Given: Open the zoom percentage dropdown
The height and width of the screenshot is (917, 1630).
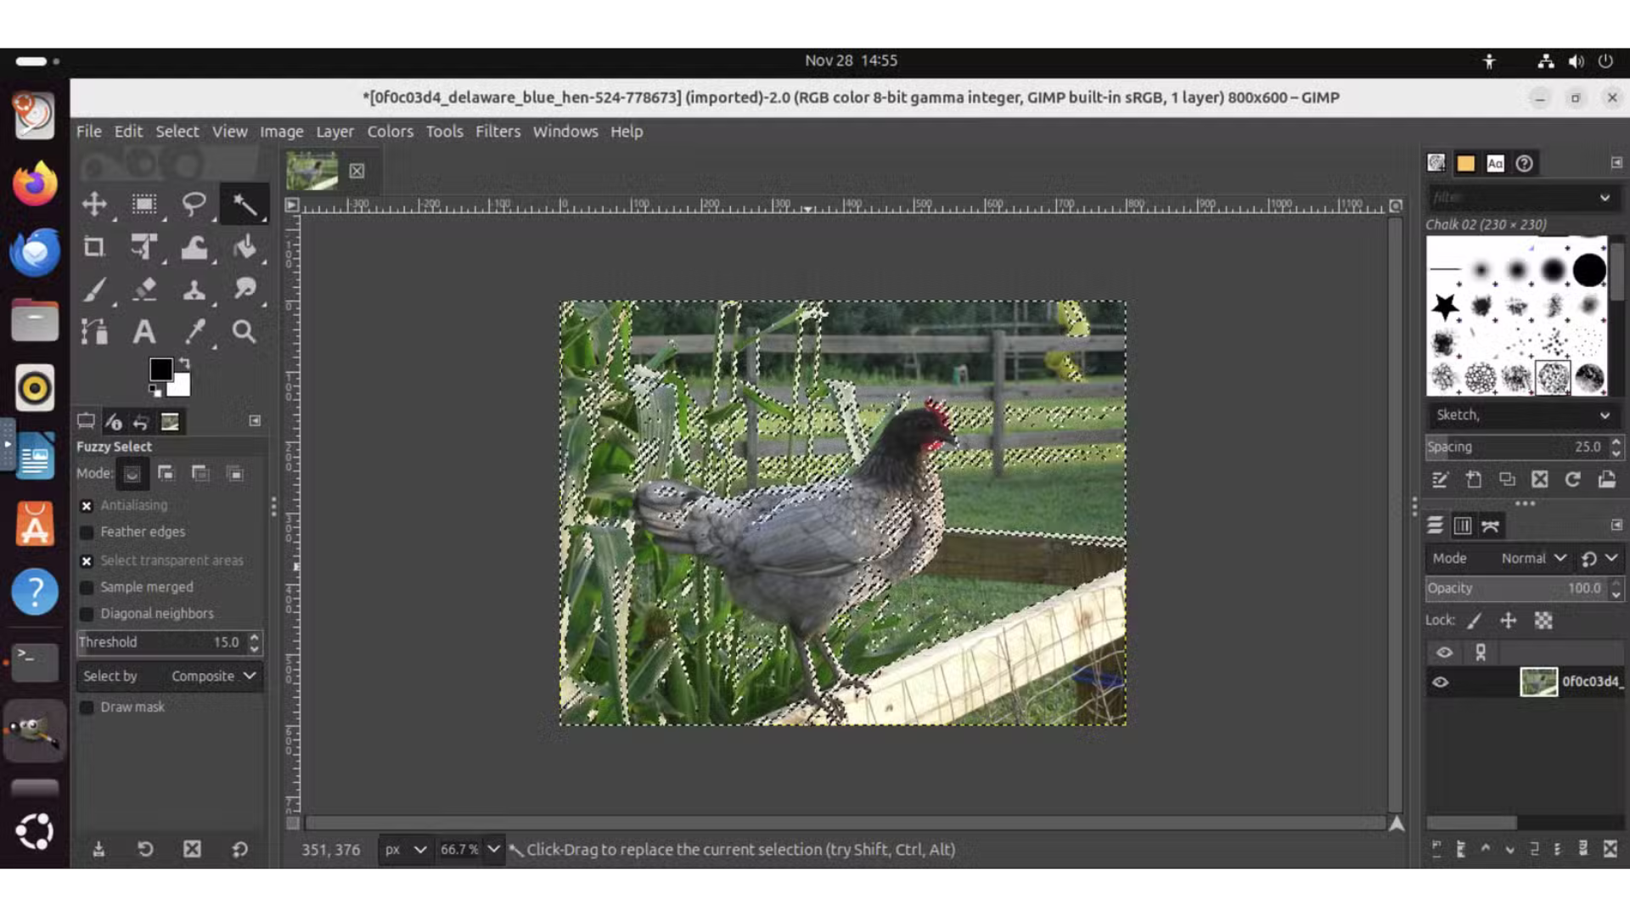Looking at the screenshot, I should click(x=493, y=849).
